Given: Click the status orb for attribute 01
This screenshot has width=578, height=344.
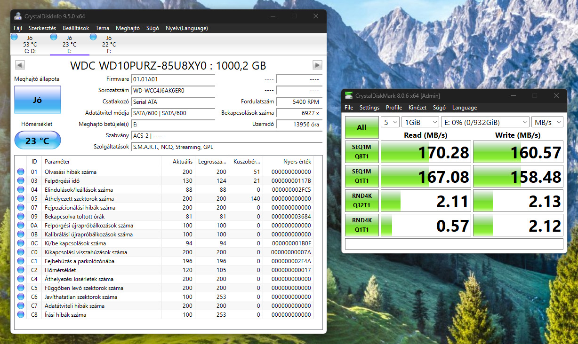Looking at the screenshot, I should click(x=21, y=172).
